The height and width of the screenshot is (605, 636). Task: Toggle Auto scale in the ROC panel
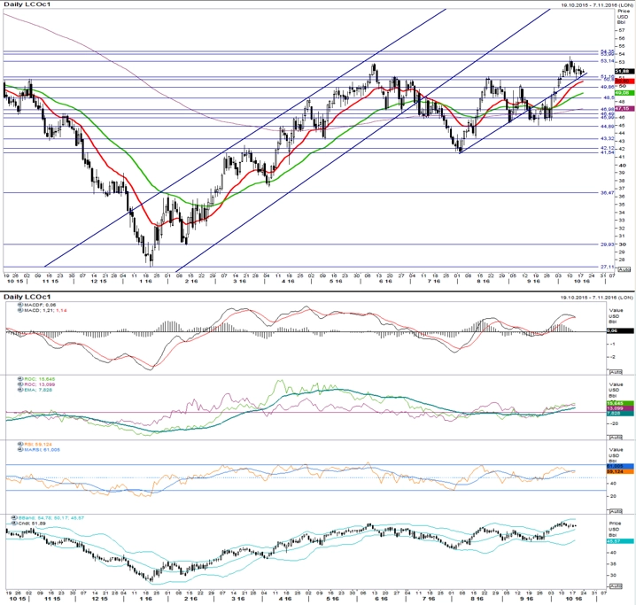(x=615, y=437)
